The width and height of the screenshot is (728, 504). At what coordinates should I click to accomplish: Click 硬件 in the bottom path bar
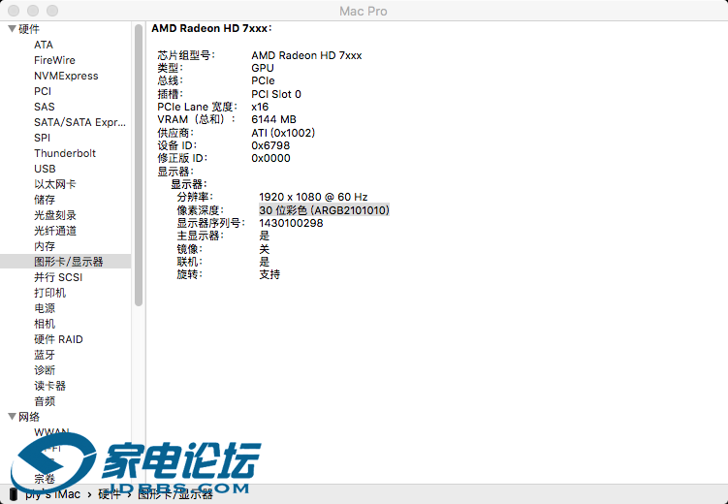click(x=111, y=494)
